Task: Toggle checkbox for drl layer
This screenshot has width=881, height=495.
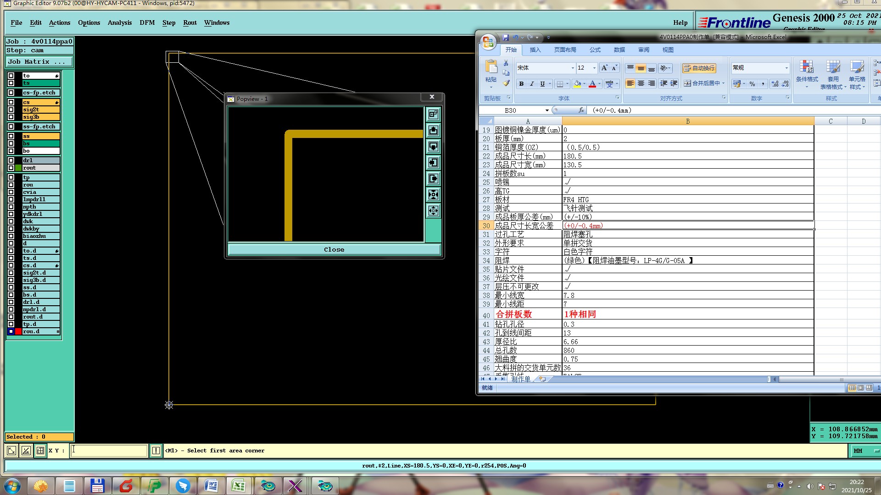Action: 11,160
